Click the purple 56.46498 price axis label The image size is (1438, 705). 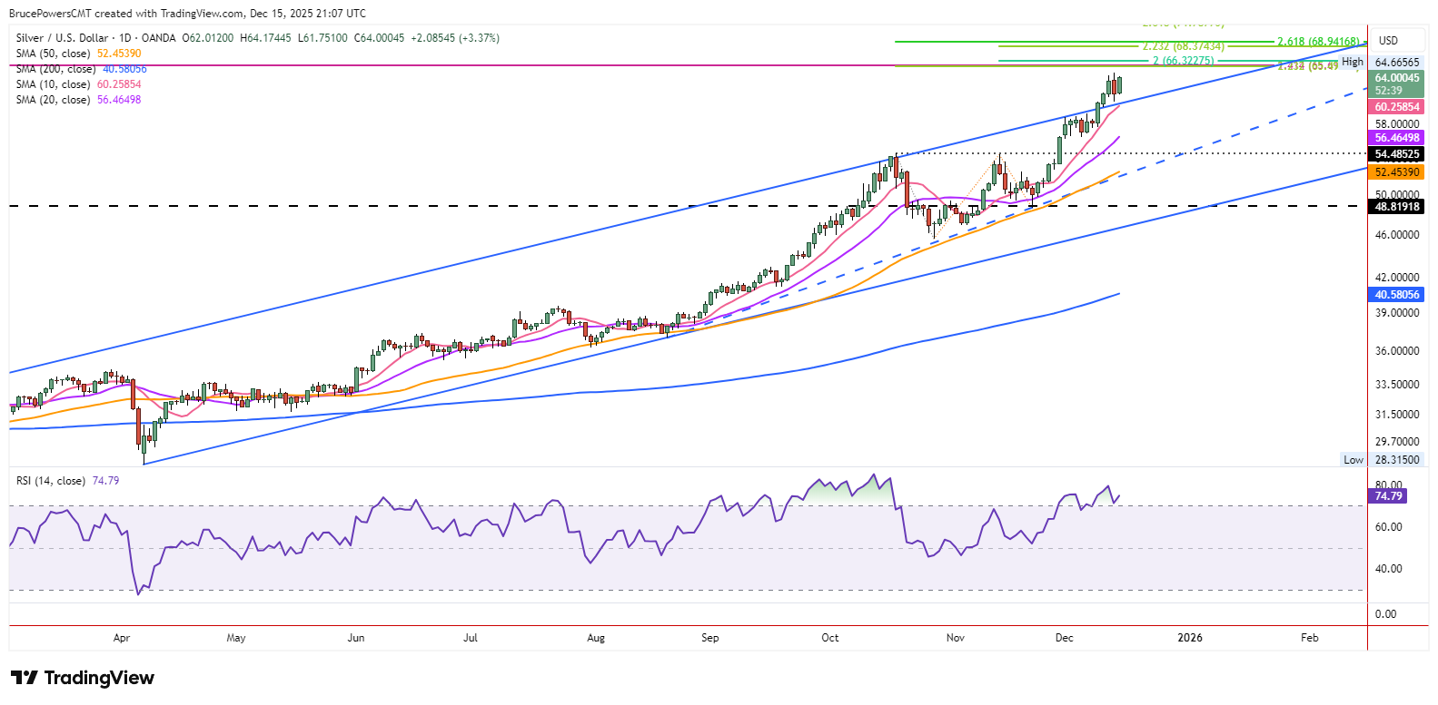pos(1396,138)
